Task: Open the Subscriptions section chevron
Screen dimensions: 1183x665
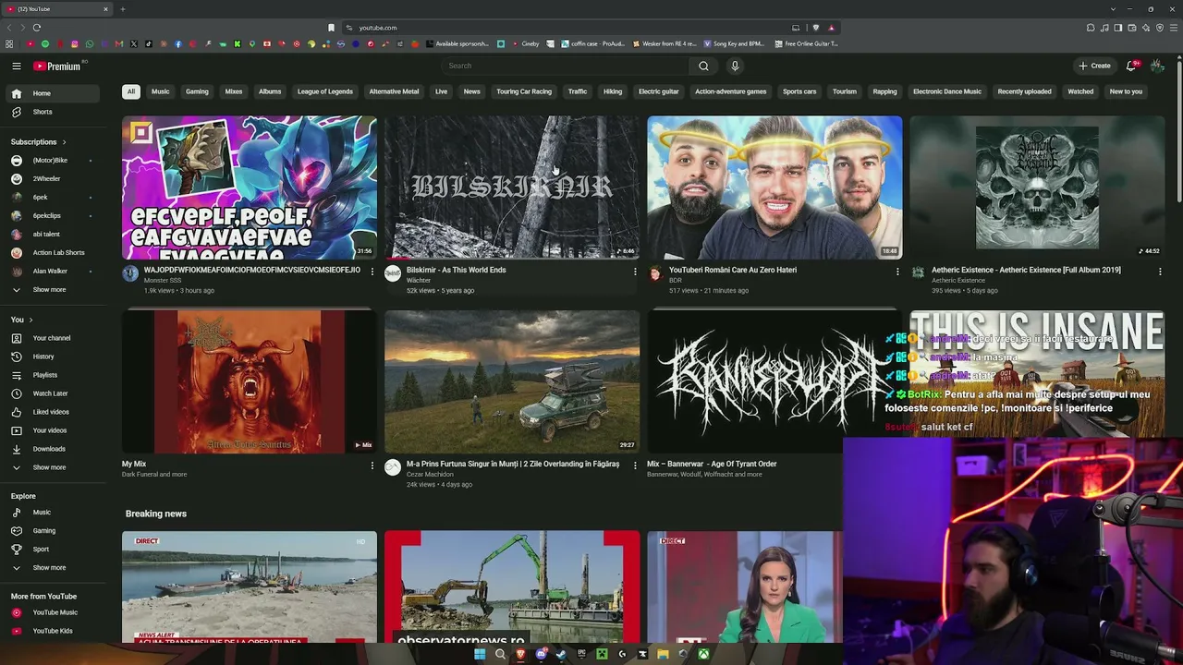Action: (x=64, y=142)
